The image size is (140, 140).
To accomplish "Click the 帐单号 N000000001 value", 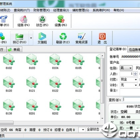I will (131, 57).
